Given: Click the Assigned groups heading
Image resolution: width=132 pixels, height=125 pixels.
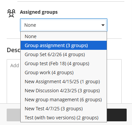Looking at the screenshot, I should point(39,12).
